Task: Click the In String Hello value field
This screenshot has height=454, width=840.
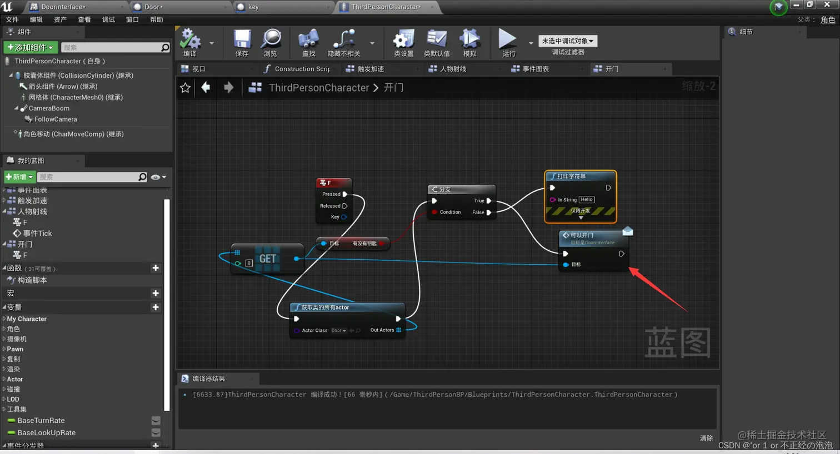Action: [x=587, y=200]
